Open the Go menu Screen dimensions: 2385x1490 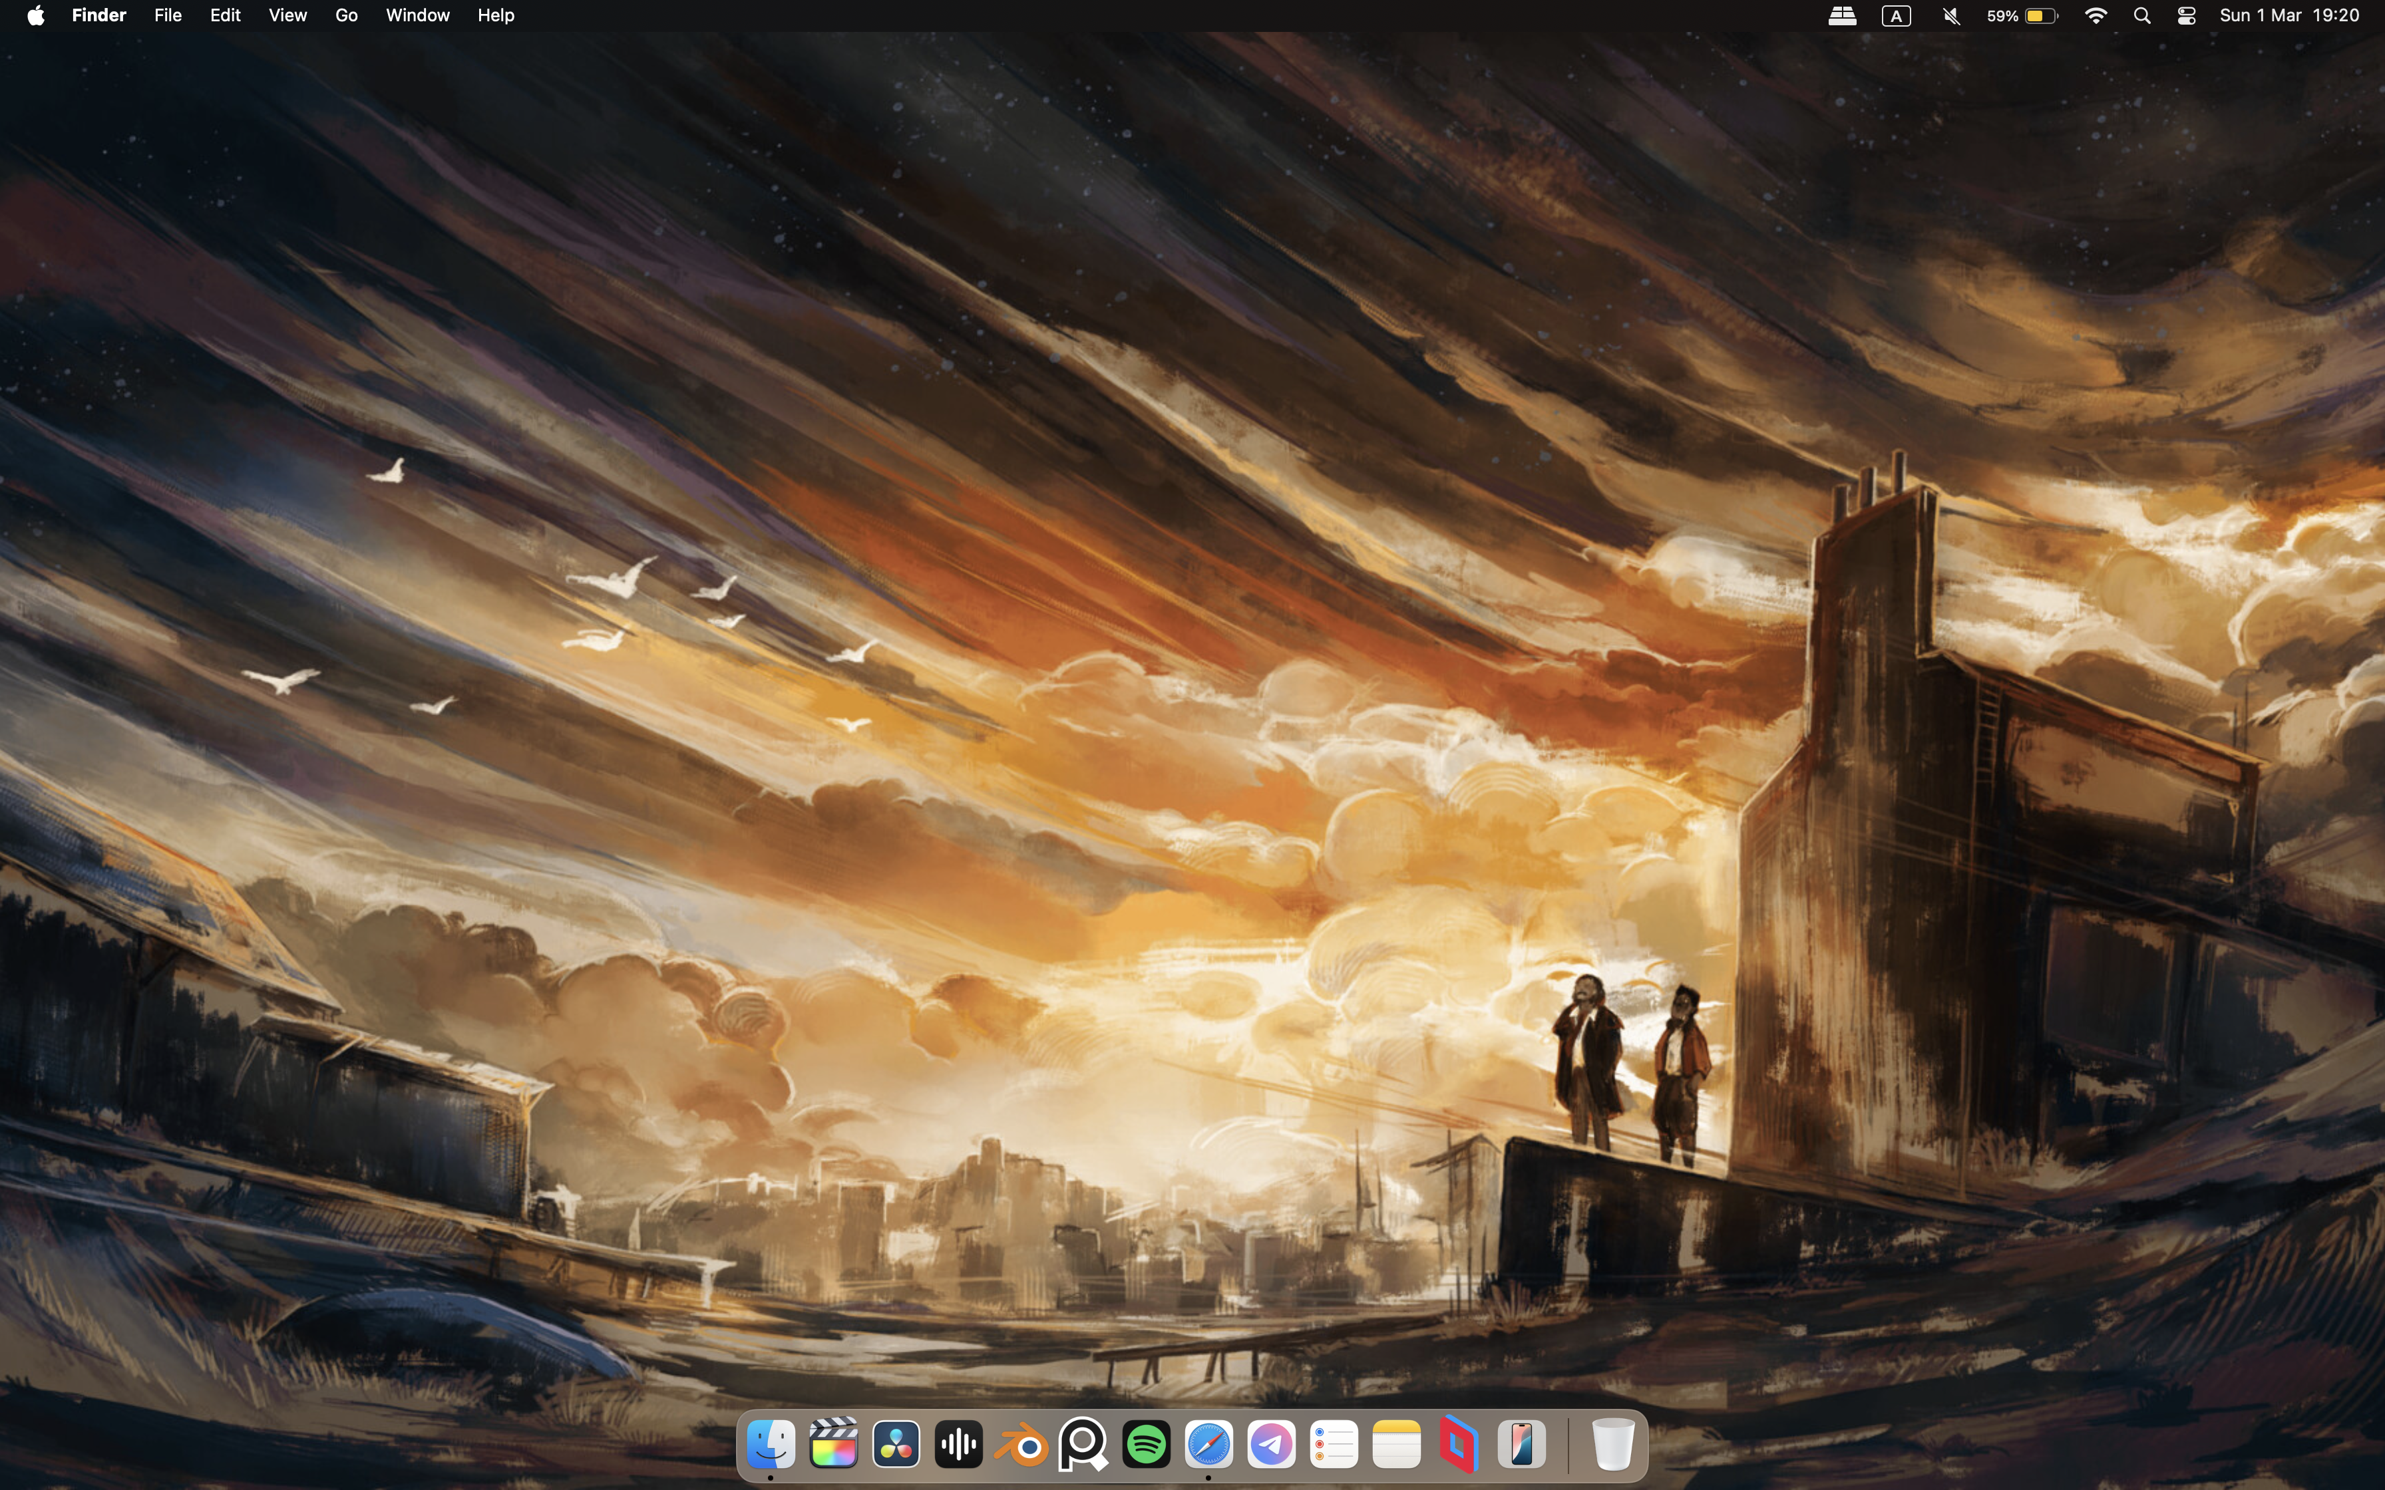(x=346, y=16)
